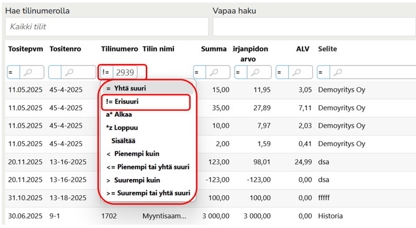416x228 pixels.
Task: Click Tilinumero filter field containing 2939
Action: (x=125, y=72)
